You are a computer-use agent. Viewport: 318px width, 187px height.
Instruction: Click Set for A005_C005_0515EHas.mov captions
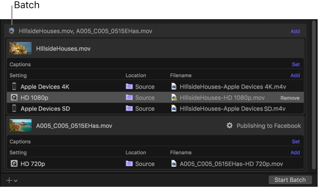296,142
